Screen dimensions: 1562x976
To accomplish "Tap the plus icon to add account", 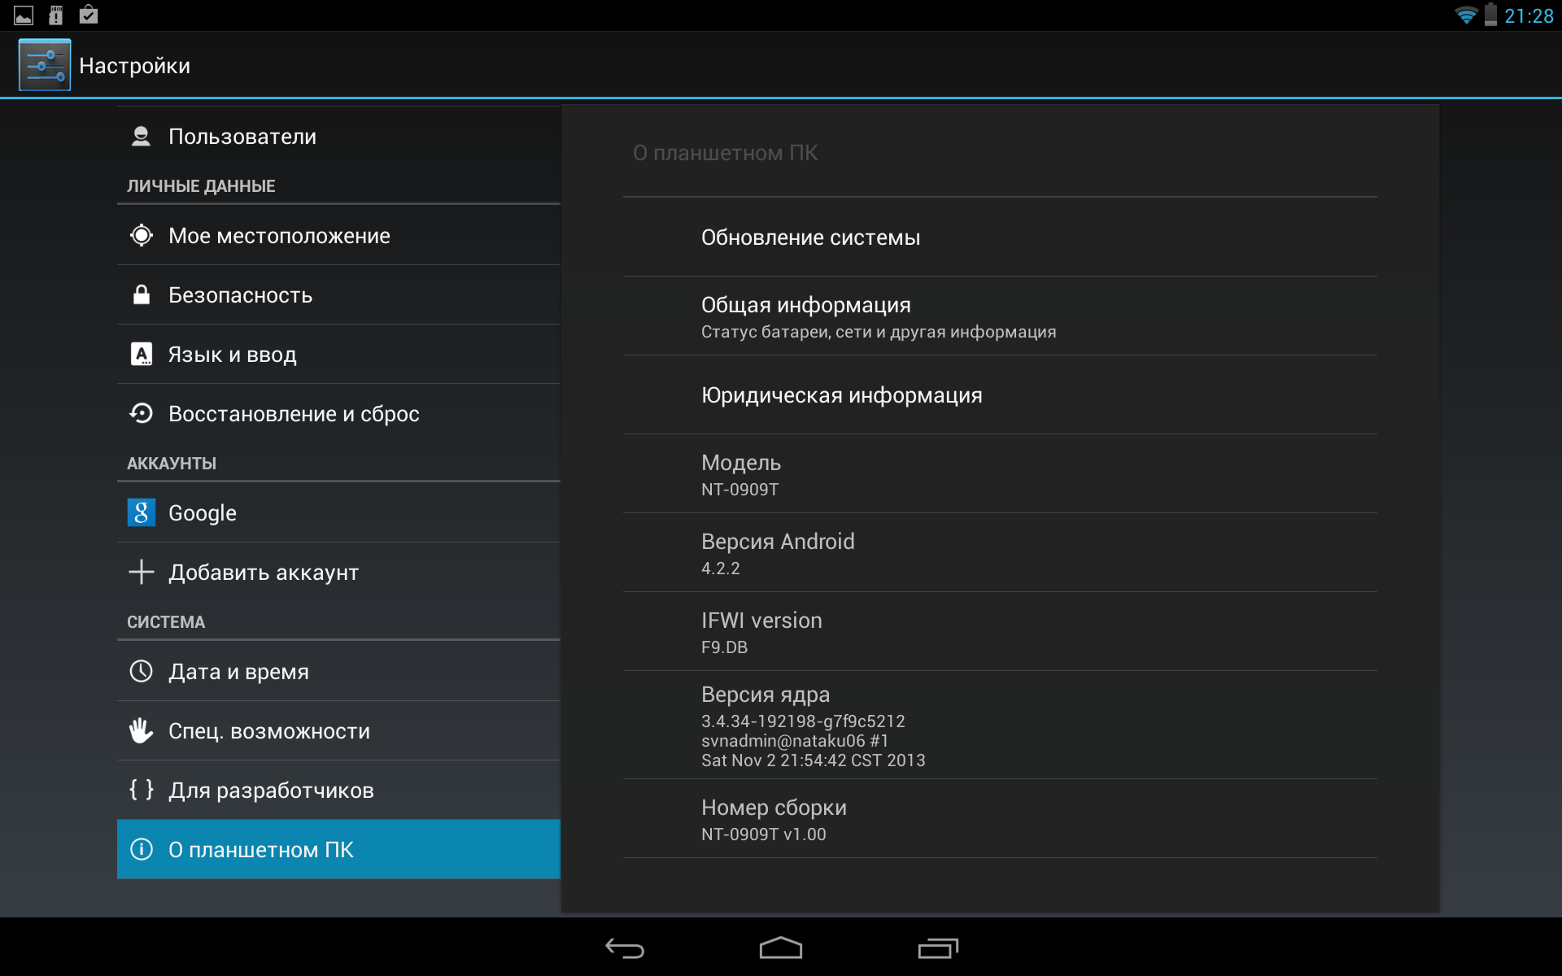I will 141,572.
